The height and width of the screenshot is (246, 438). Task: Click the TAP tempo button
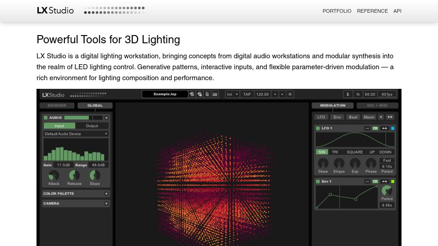(x=247, y=94)
